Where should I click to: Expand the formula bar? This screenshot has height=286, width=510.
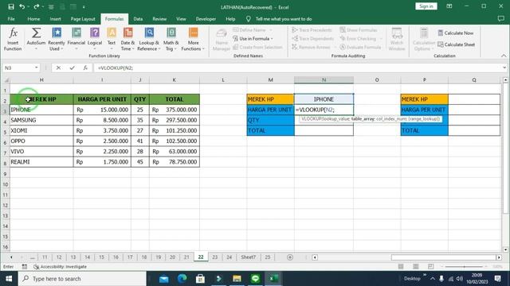[504, 68]
